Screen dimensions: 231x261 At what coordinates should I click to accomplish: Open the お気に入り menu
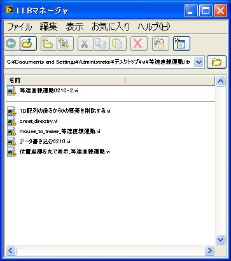coord(111,27)
